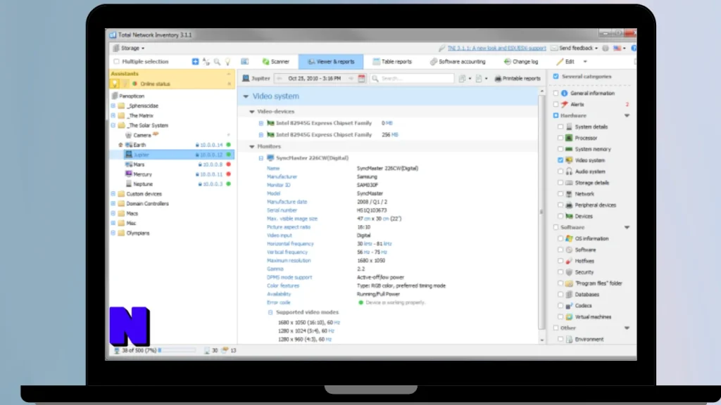Click the OS information Windows icon
The image size is (721, 405).
click(x=569, y=239)
